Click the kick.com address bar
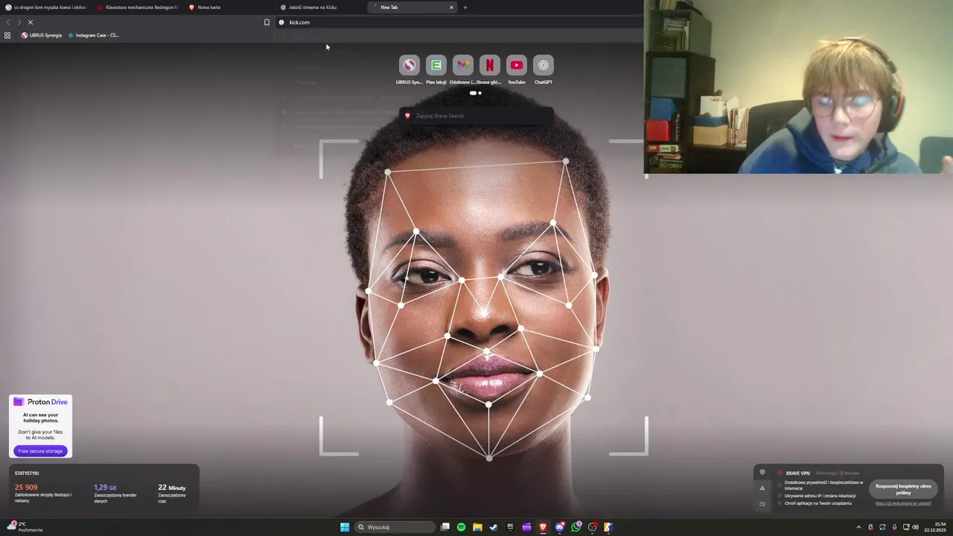 coord(458,22)
